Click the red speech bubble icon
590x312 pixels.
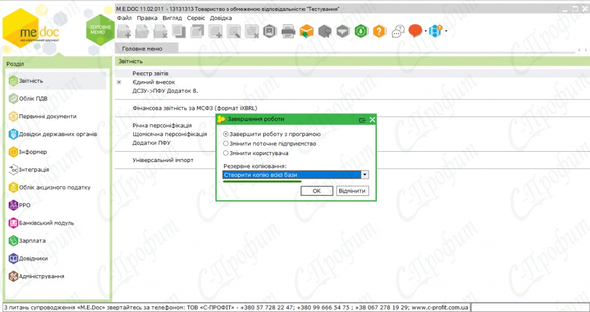tap(415, 30)
